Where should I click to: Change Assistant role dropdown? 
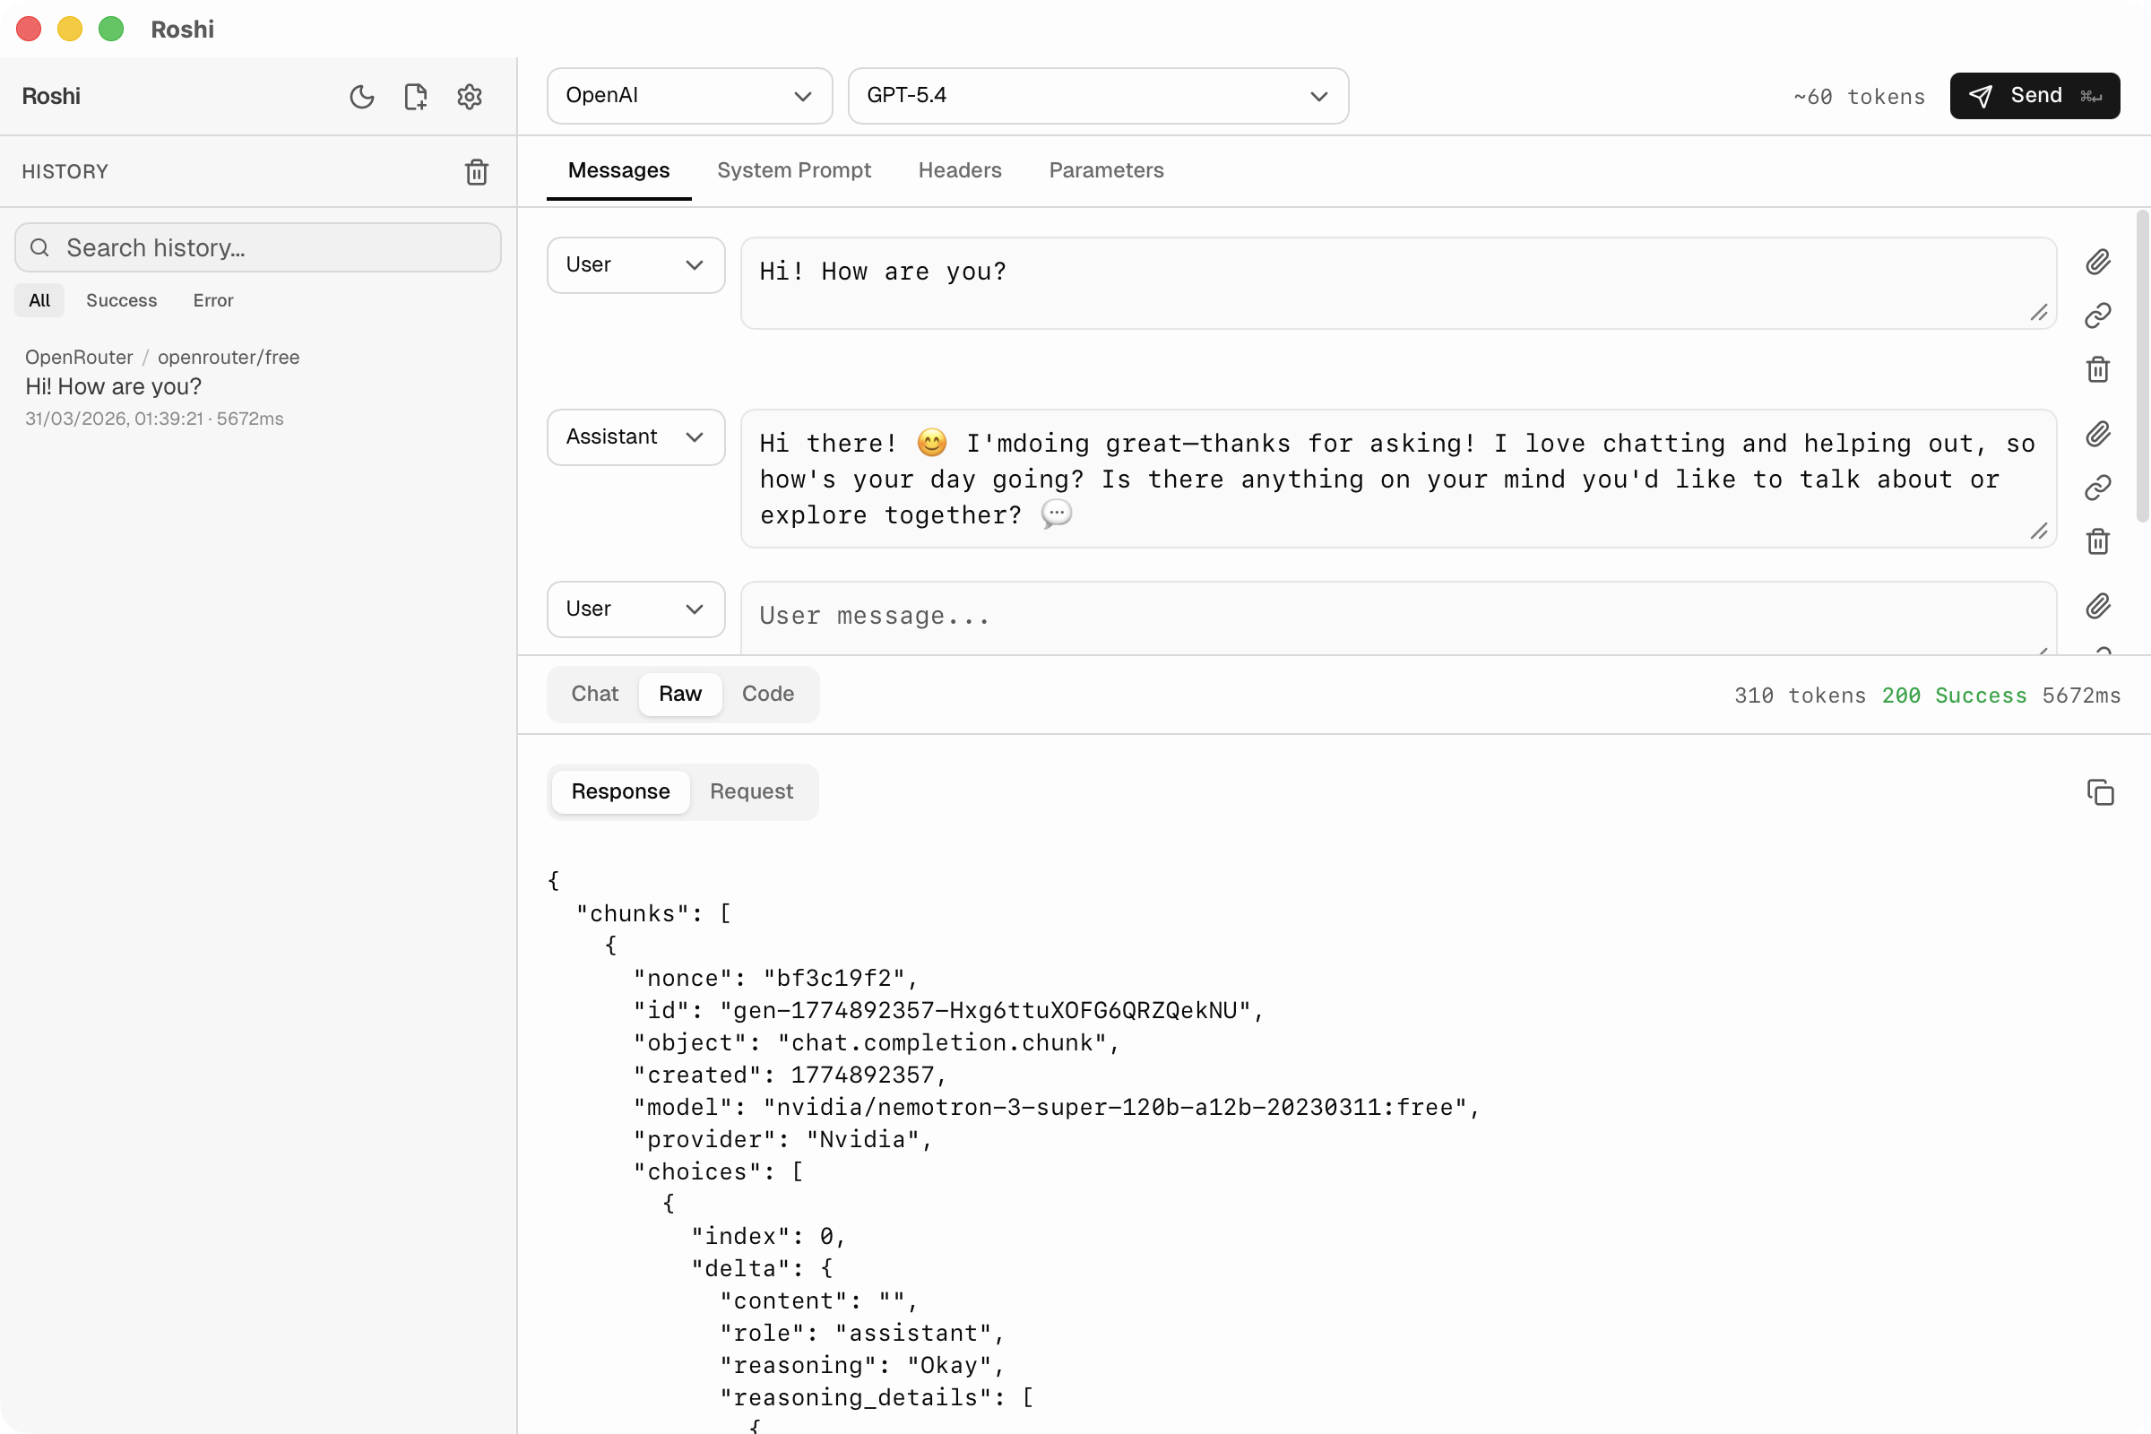point(635,437)
